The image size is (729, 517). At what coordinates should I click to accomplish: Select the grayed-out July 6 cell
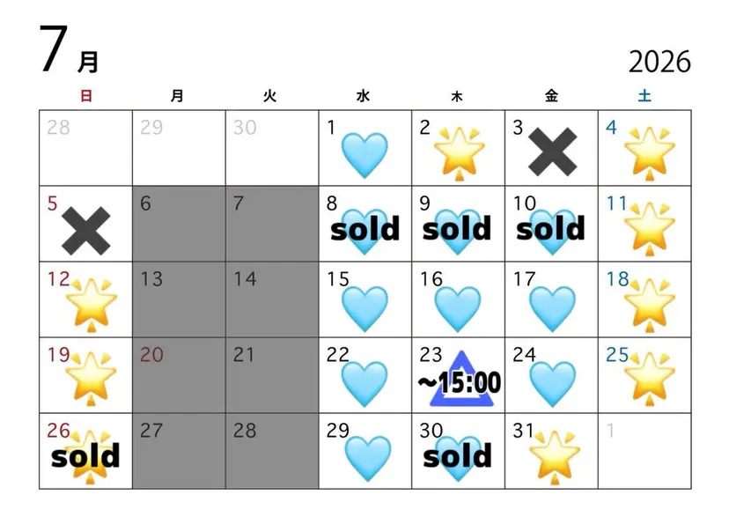pyautogui.click(x=179, y=224)
